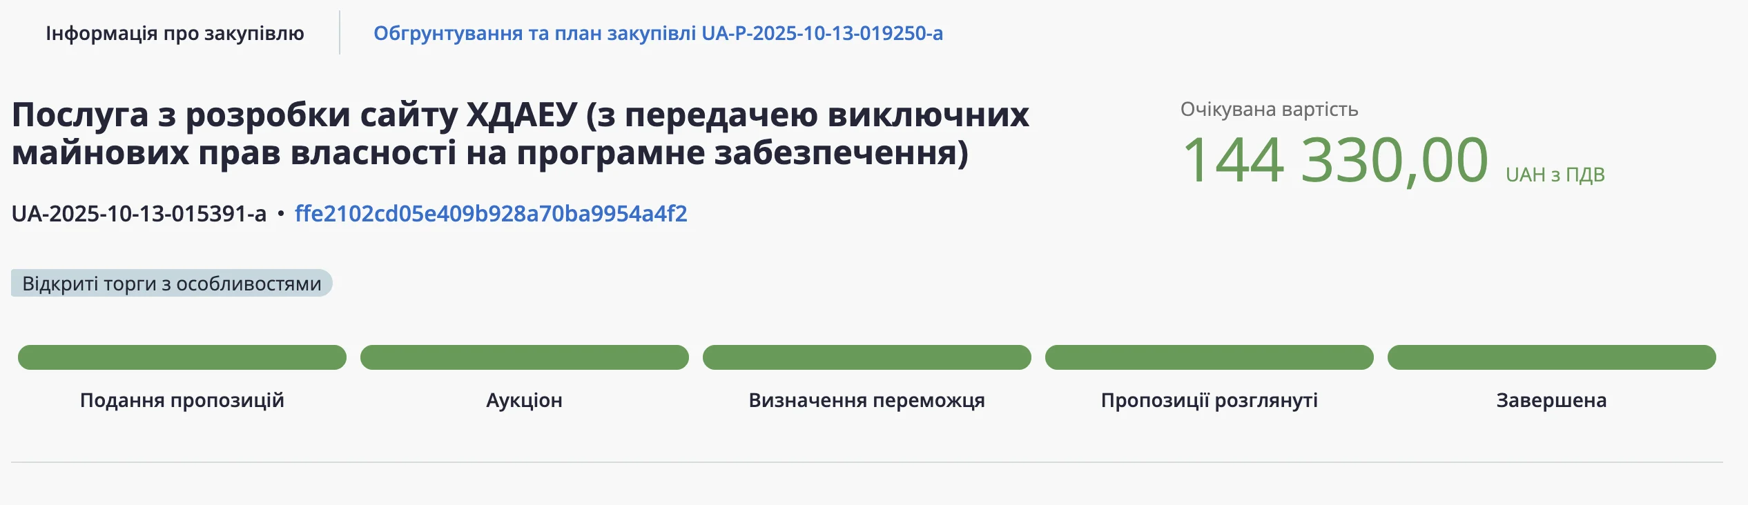This screenshot has height=505, width=1748.
Task: Select the Визначення переможця stage label
Action: tap(866, 400)
